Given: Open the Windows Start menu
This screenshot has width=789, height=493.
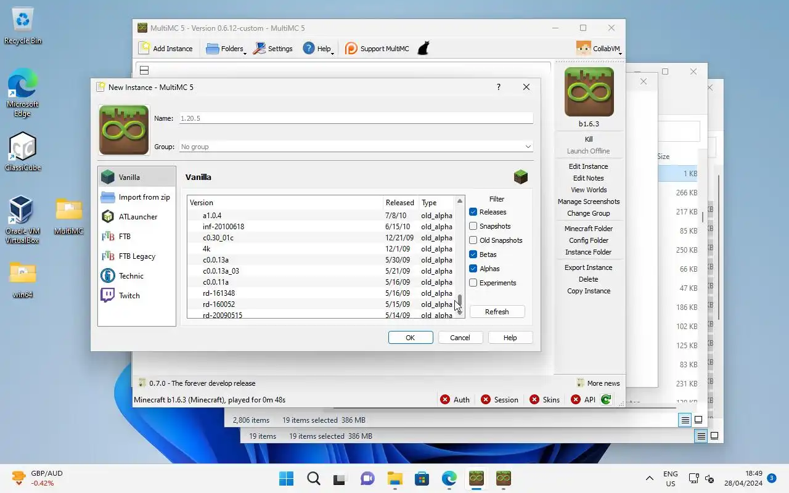Looking at the screenshot, I should [x=286, y=478].
